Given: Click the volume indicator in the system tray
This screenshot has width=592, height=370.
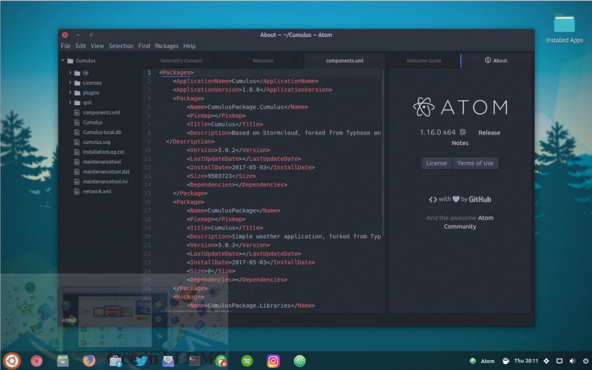Looking at the screenshot, I should (572, 361).
